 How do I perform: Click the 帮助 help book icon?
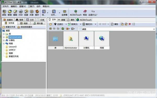85,13
